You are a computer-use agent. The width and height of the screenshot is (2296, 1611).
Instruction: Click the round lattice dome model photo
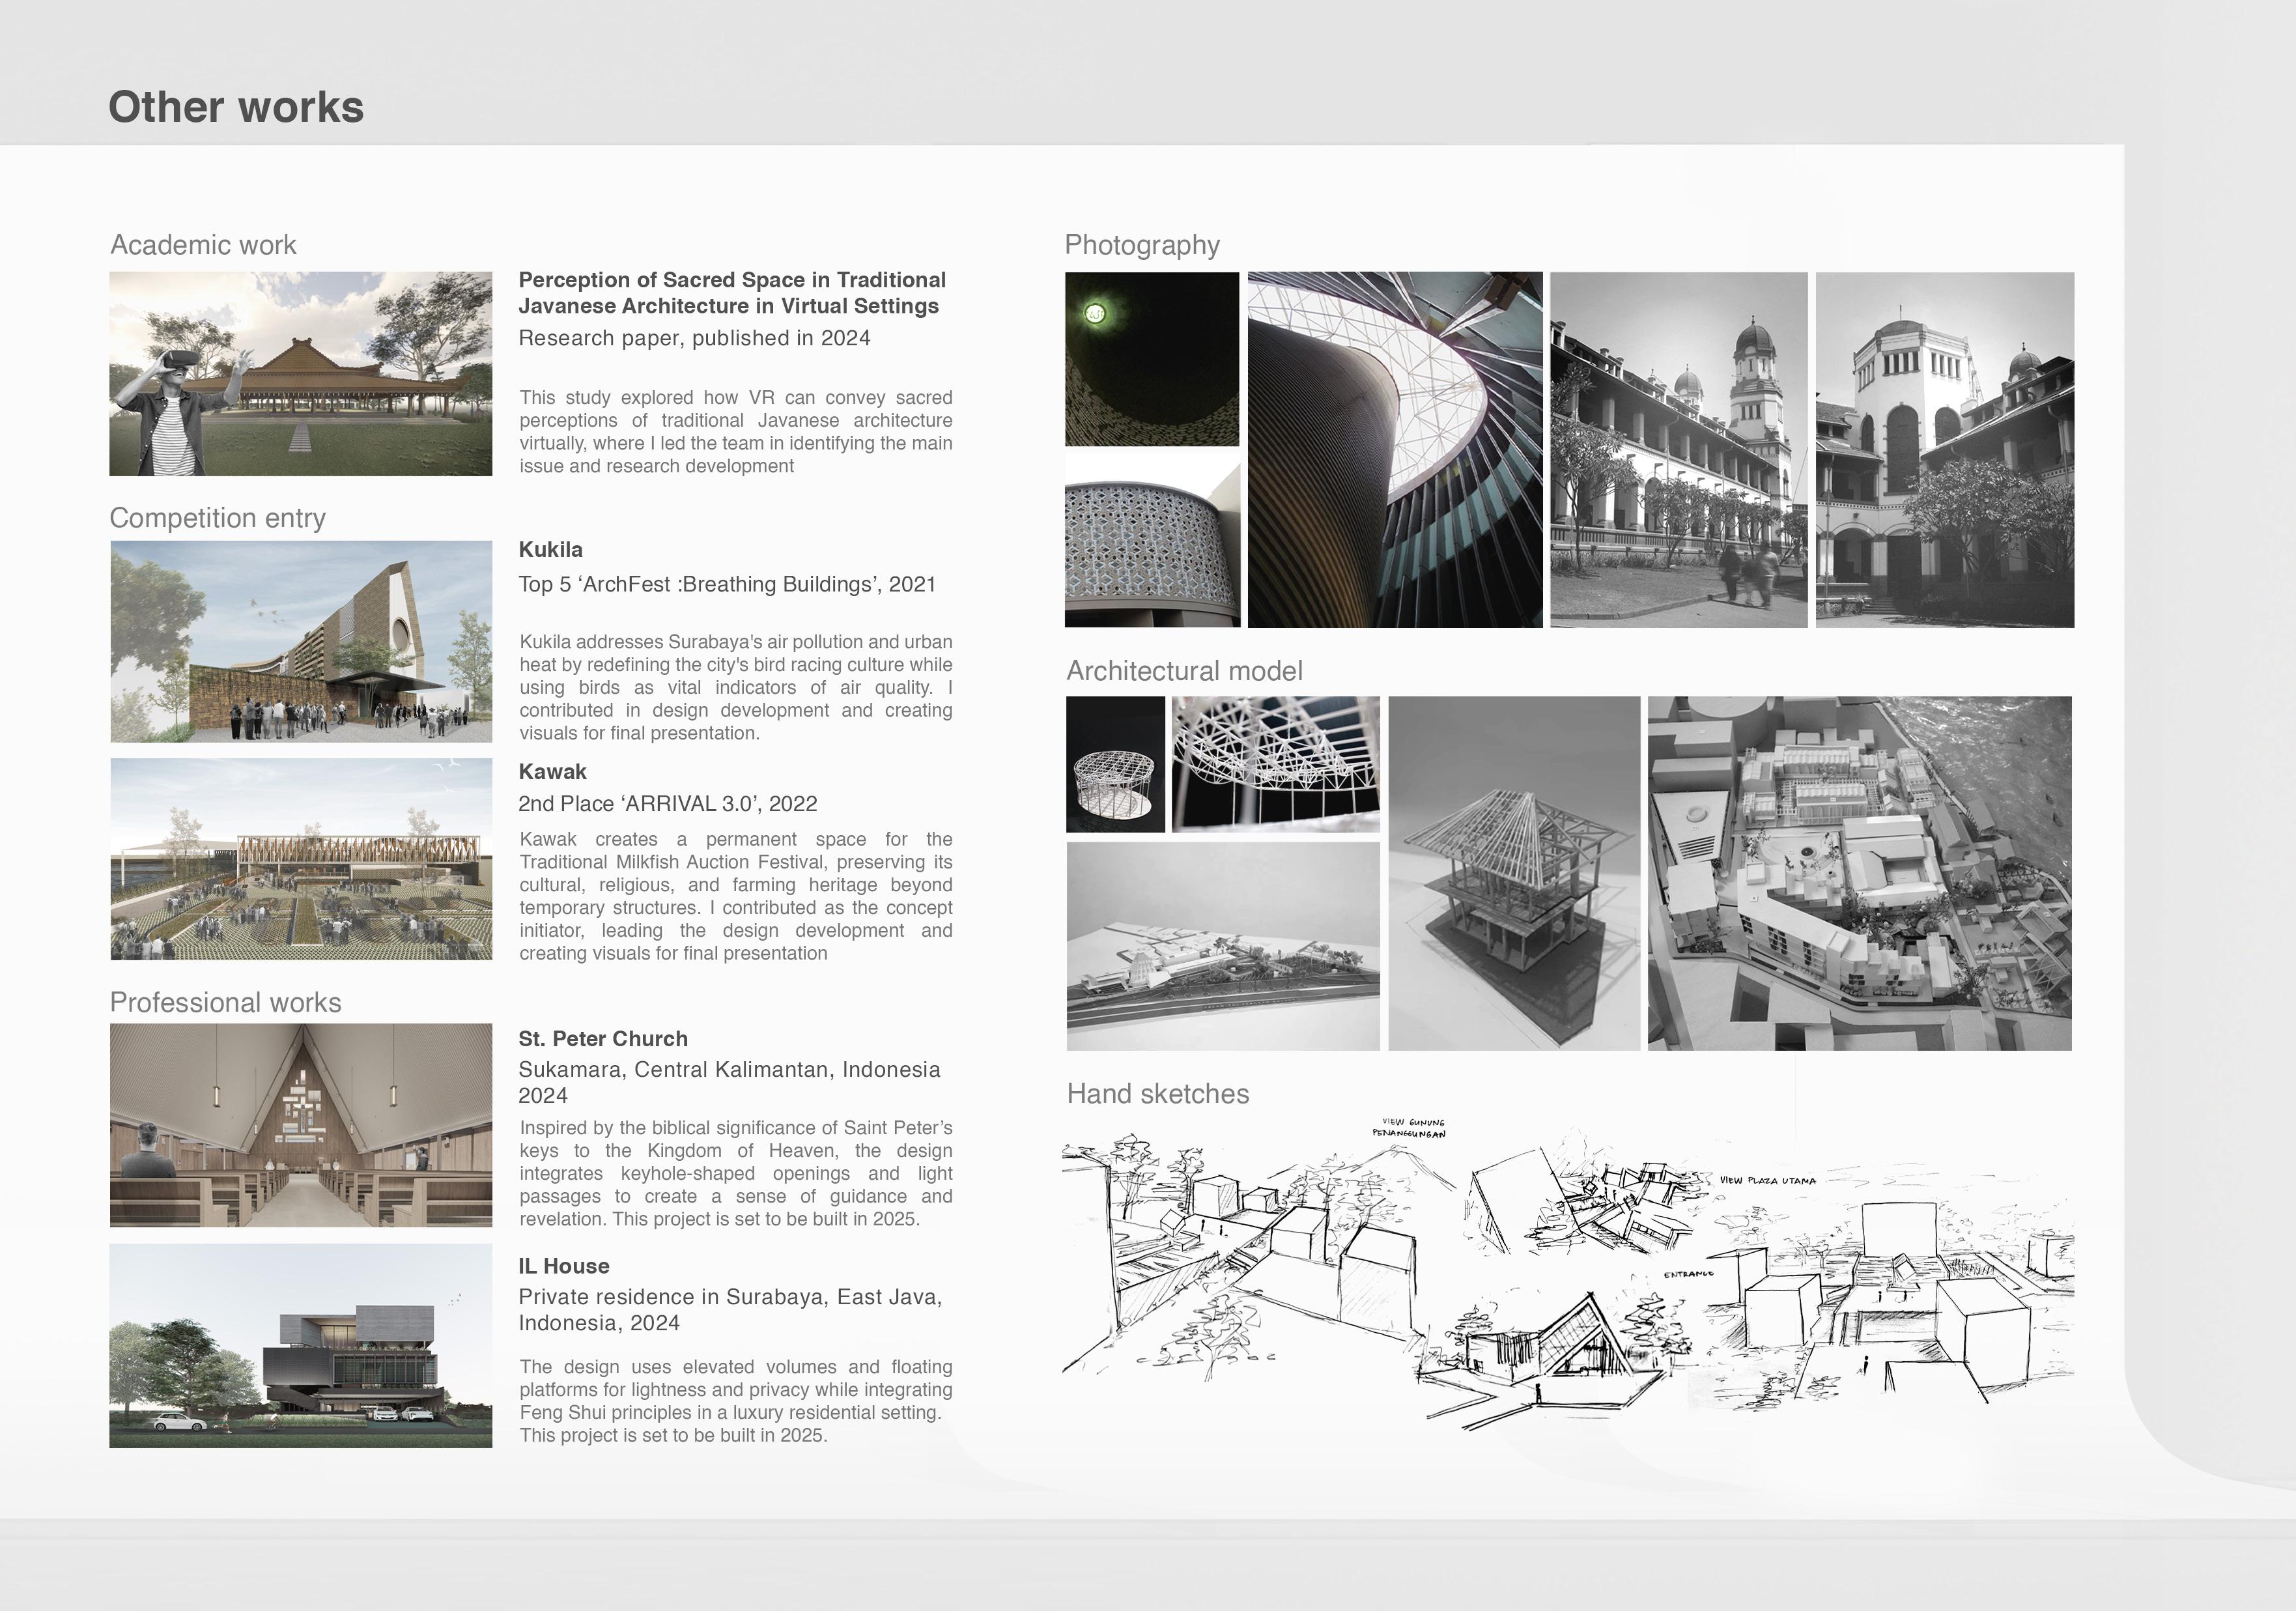tap(1115, 764)
